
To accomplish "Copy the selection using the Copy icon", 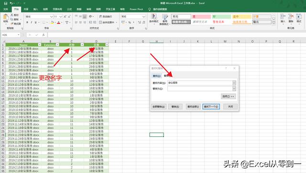I will pyautogui.click(x=12, y=19).
